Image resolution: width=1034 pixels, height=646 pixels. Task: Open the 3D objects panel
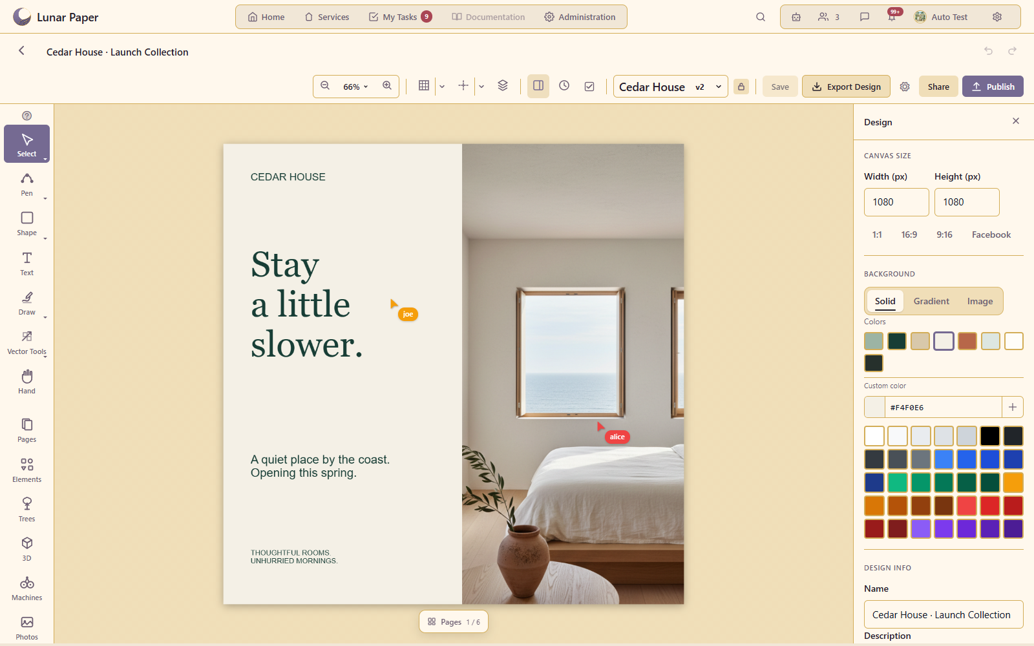tap(26, 549)
